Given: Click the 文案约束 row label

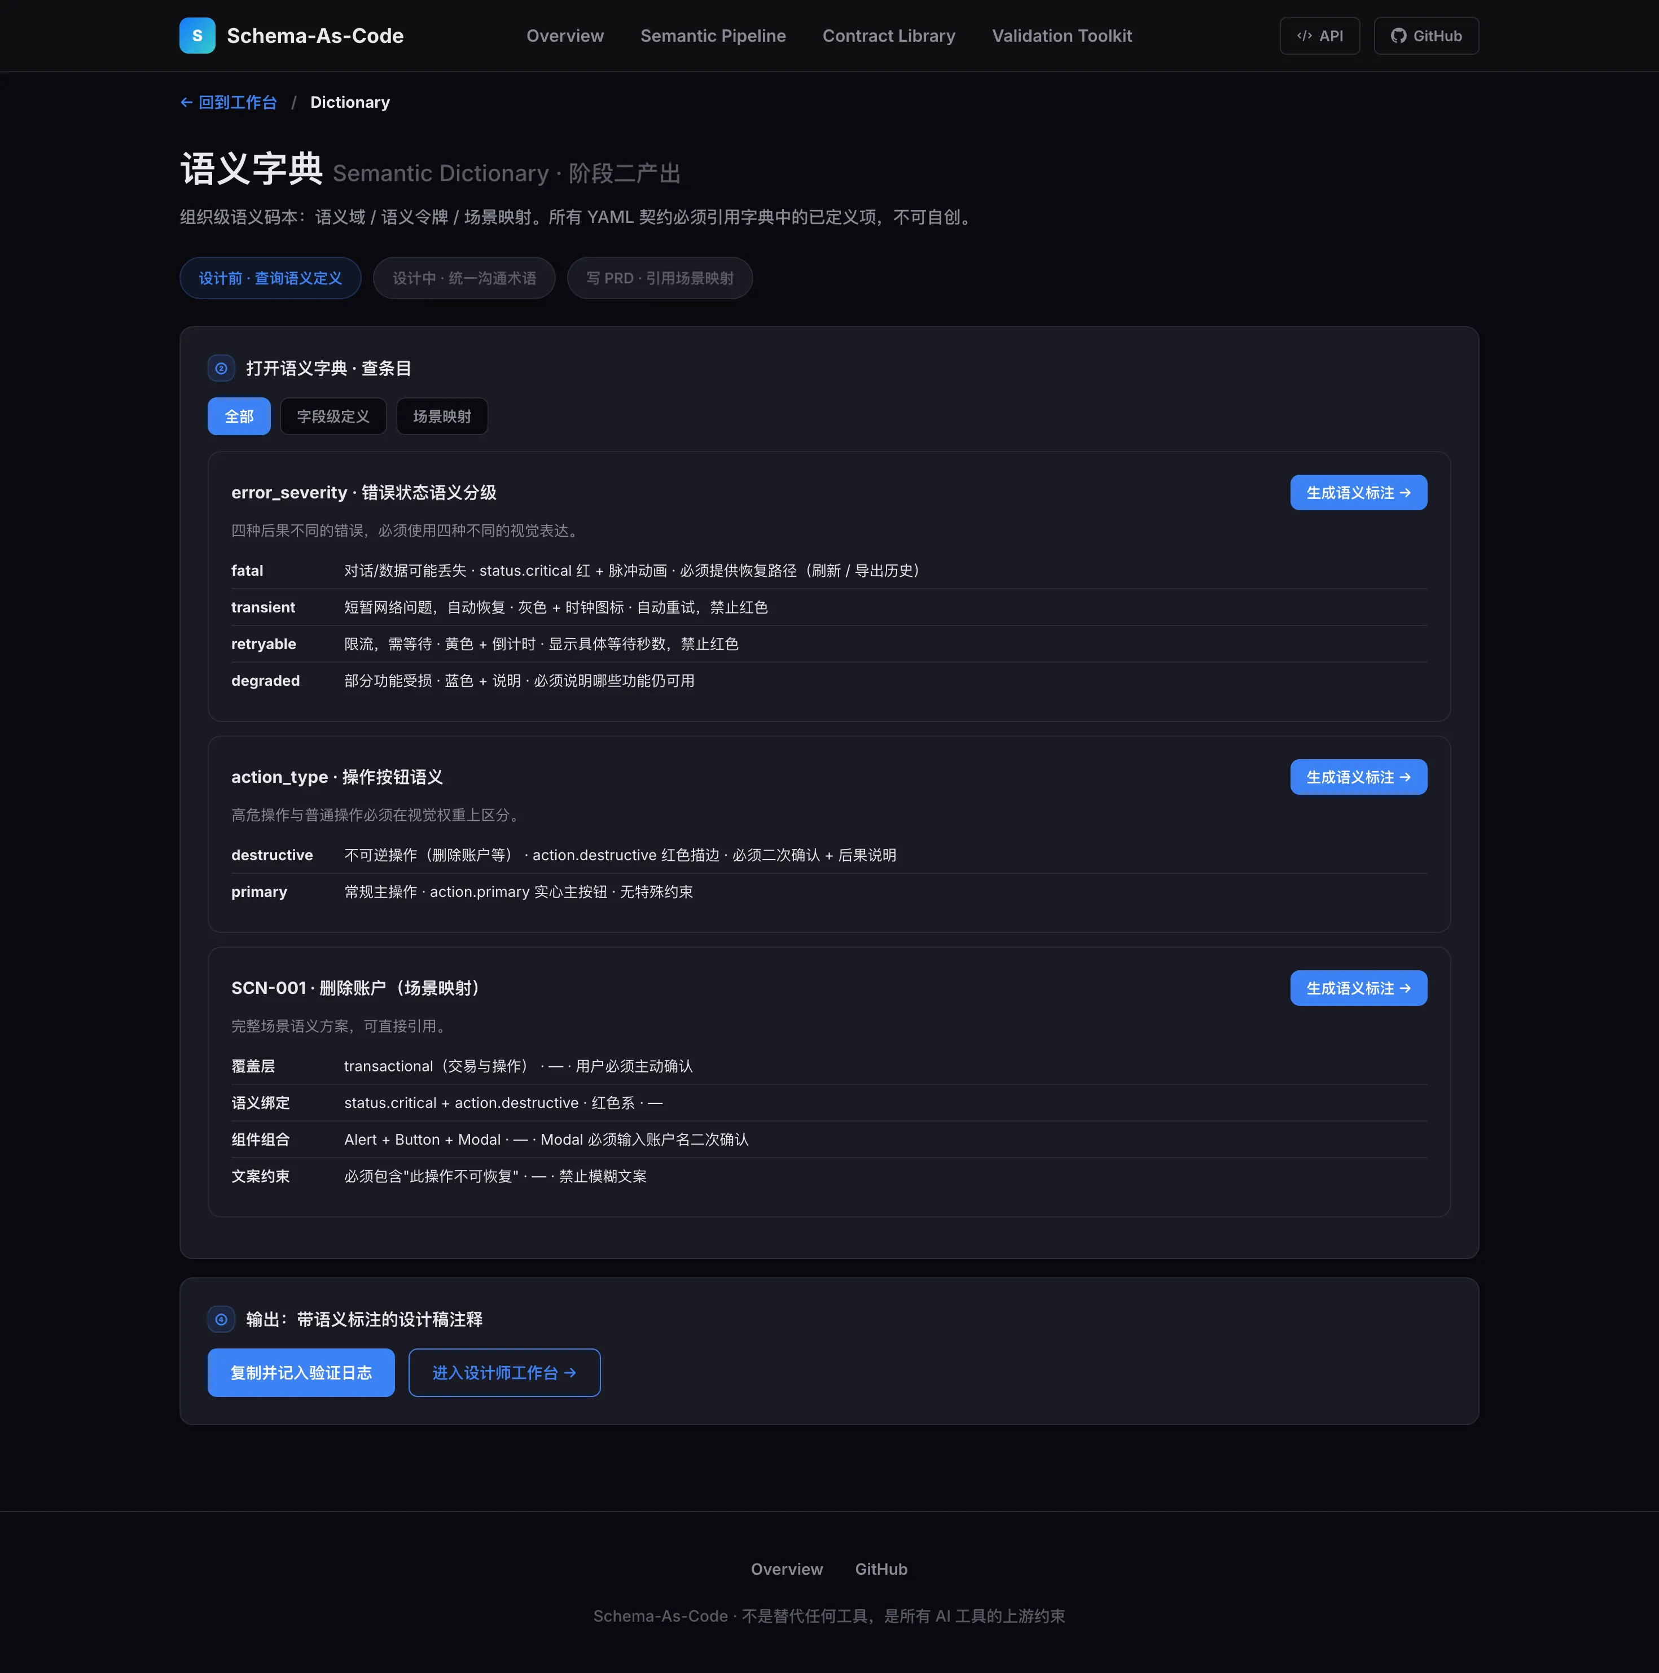Looking at the screenshot, I should [x=261, y=1176].
